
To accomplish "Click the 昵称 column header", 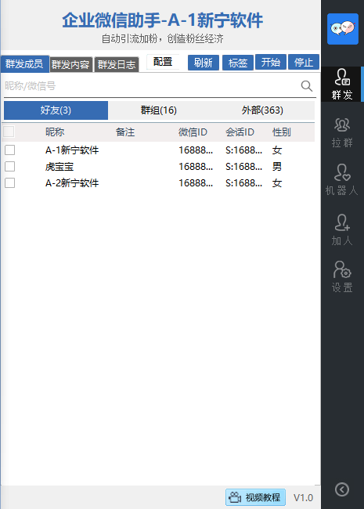I will click(x=55, y=132).
